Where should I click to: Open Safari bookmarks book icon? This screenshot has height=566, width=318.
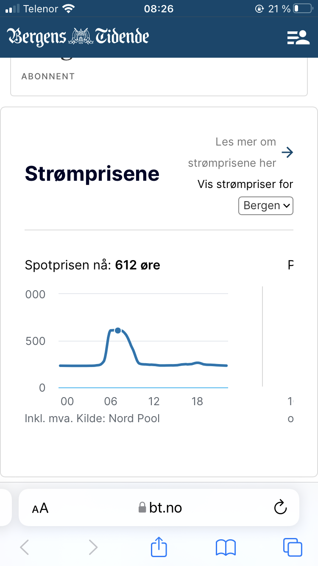pos(226,547)
